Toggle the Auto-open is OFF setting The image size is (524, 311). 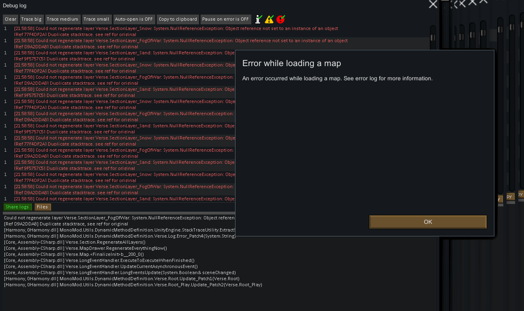click(x=134, y=19)
